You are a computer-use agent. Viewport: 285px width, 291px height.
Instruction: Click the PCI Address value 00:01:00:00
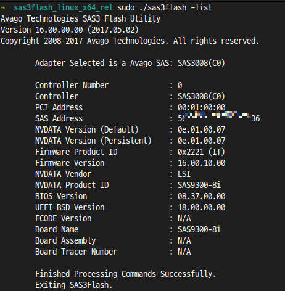(202, 107)
